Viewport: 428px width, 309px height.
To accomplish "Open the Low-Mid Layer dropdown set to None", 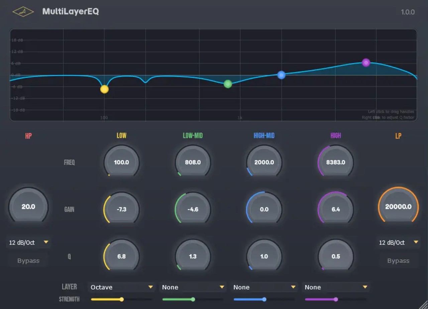I will point(193,287).
